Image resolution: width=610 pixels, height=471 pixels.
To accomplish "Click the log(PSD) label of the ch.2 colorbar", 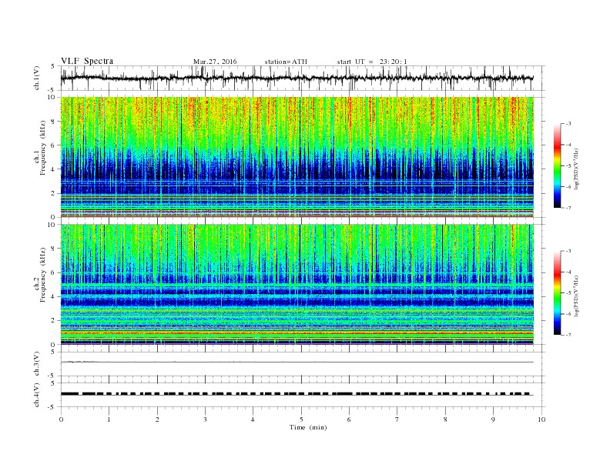I will pyautogui.click(x=576, y=296).
